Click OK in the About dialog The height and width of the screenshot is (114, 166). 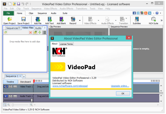pyautogui.click(x=123, y=94)
